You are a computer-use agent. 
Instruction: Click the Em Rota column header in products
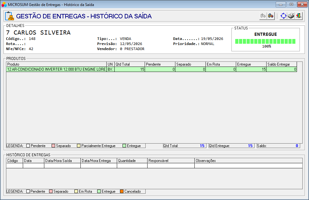click(221, 64)
